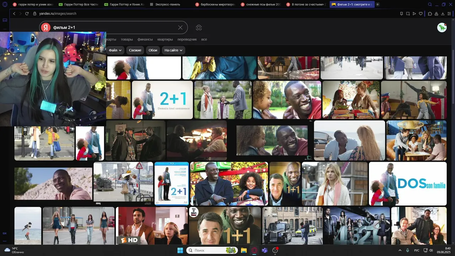Apply the Обои filter
455x256 pixels.
(153, 50)
